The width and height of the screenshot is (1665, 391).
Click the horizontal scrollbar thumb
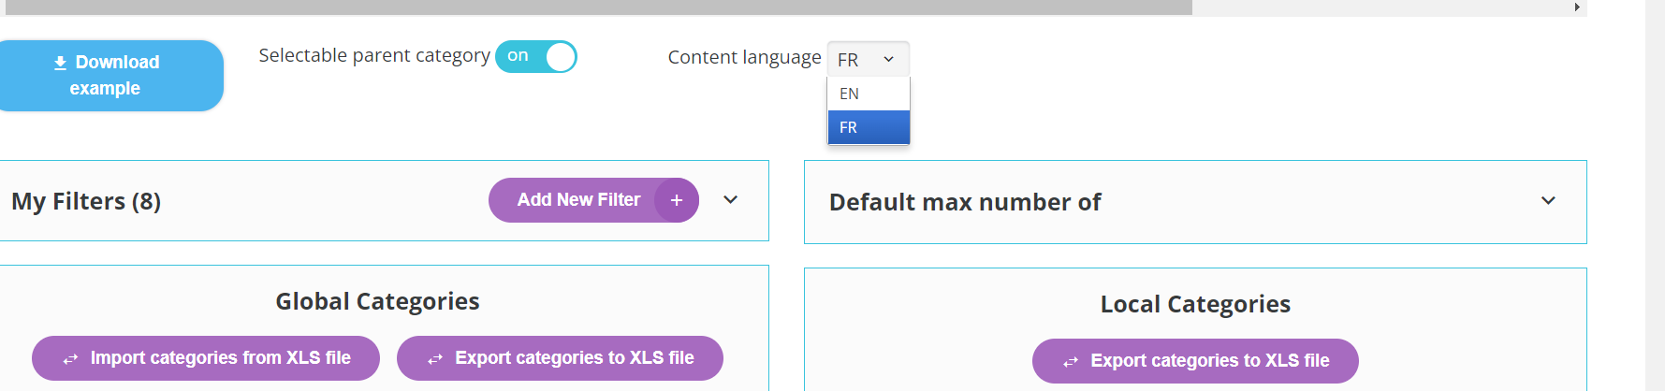pos(599,7)
